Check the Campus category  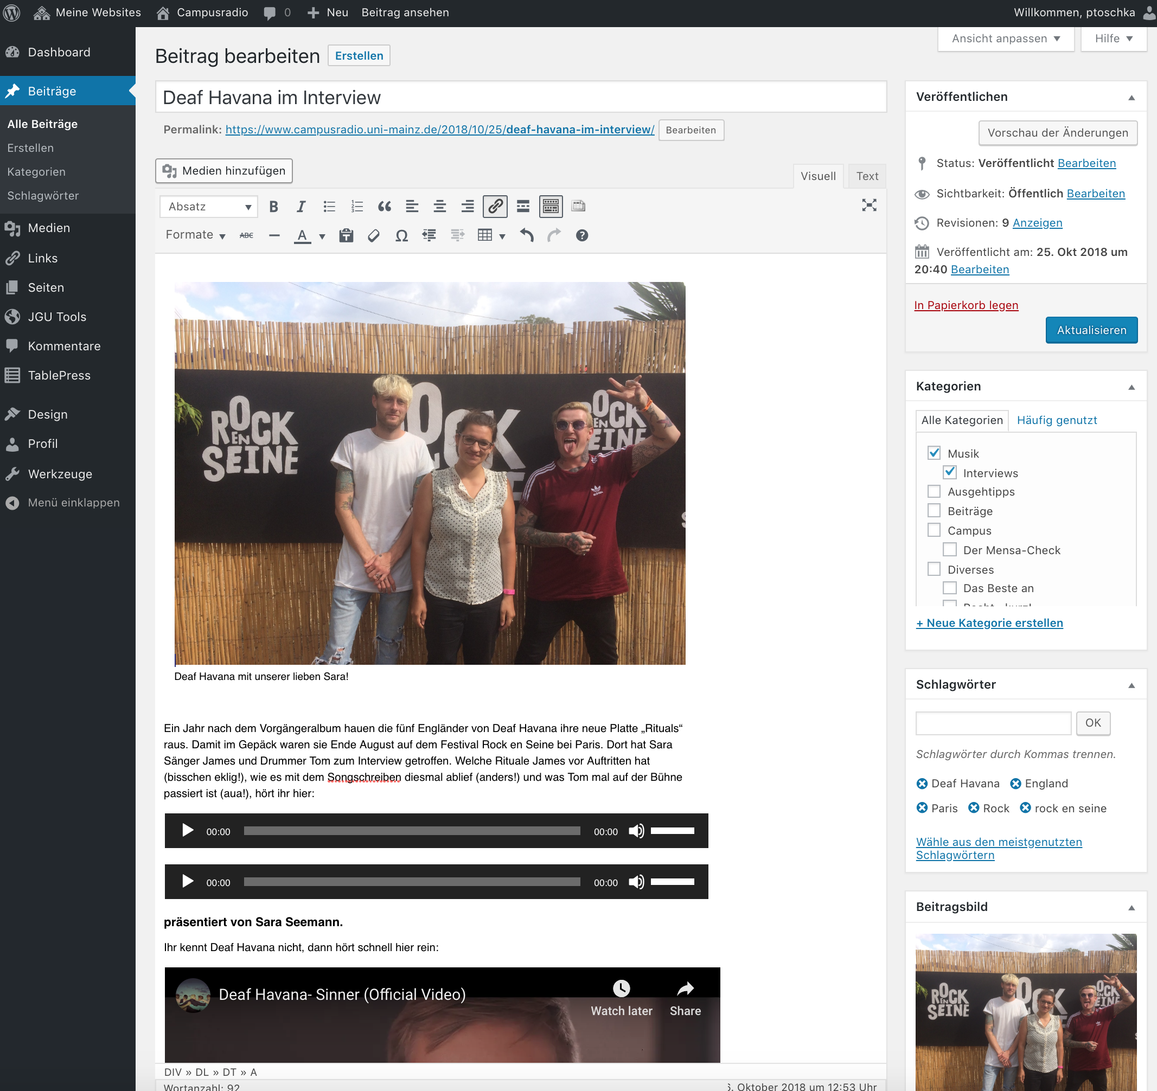(x=934, y=531)
